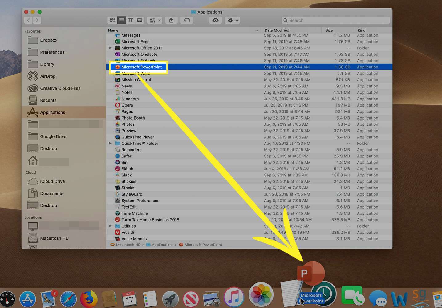Select the Photo Booth row
The width and height of the screenshot is (442, 308).
coord(249,118)
